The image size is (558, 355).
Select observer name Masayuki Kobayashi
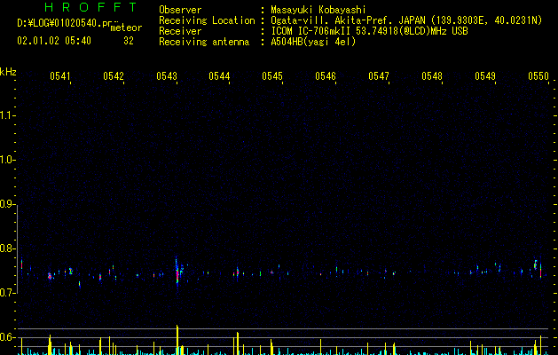[x=318, y=10]
